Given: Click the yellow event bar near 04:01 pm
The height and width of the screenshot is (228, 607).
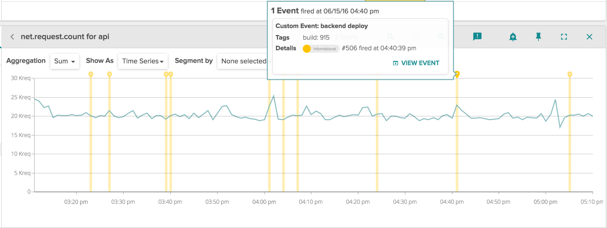Looking at the screenshot, I should pyautogui.click(x=269, y=136).
